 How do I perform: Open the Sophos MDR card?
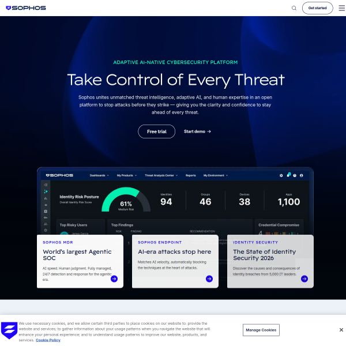(80, 261)
